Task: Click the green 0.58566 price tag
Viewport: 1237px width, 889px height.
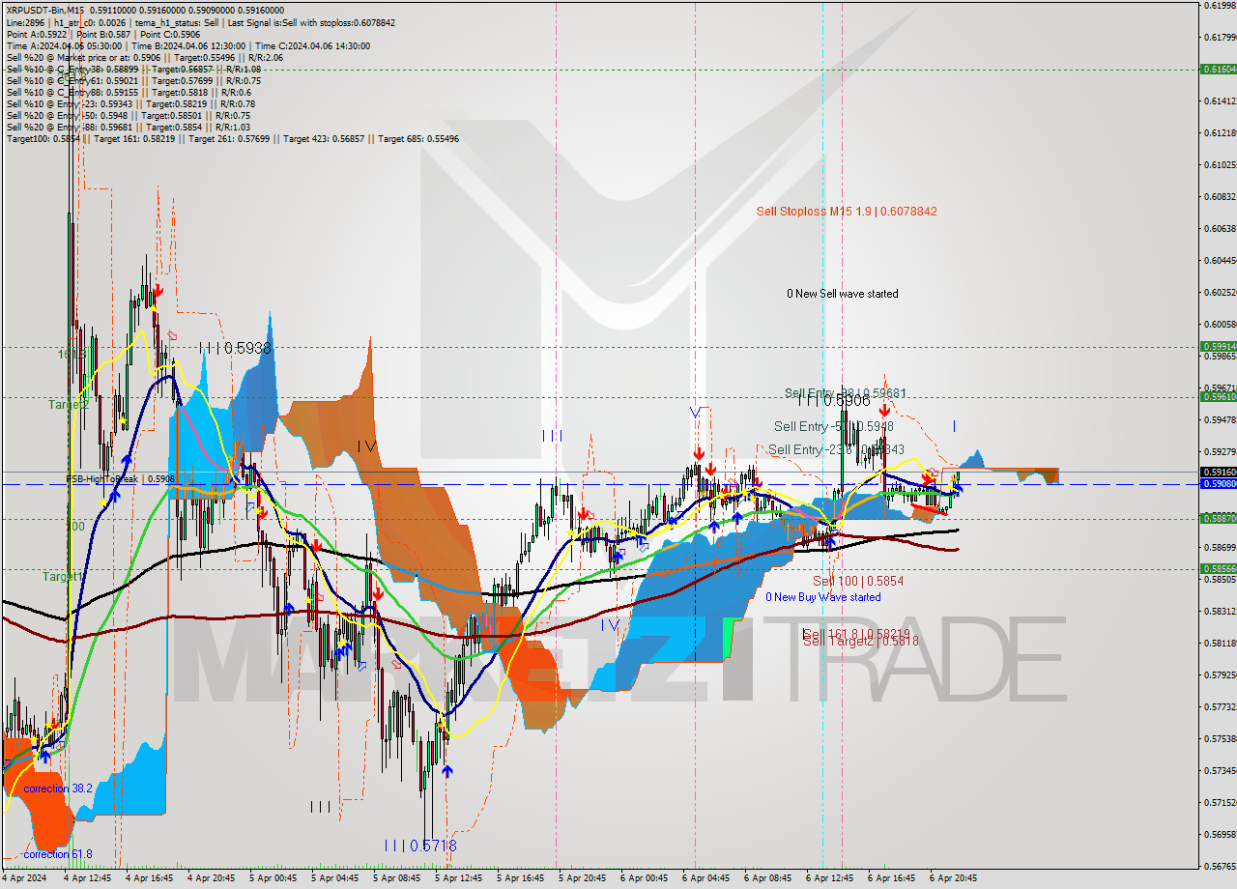Action: pos(1218,568)
